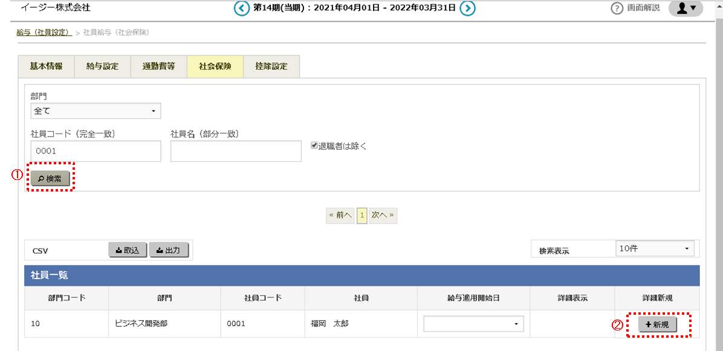Open the user account menu icon
The width and height of the screenshot is (723, 351).
pos(686,8)
